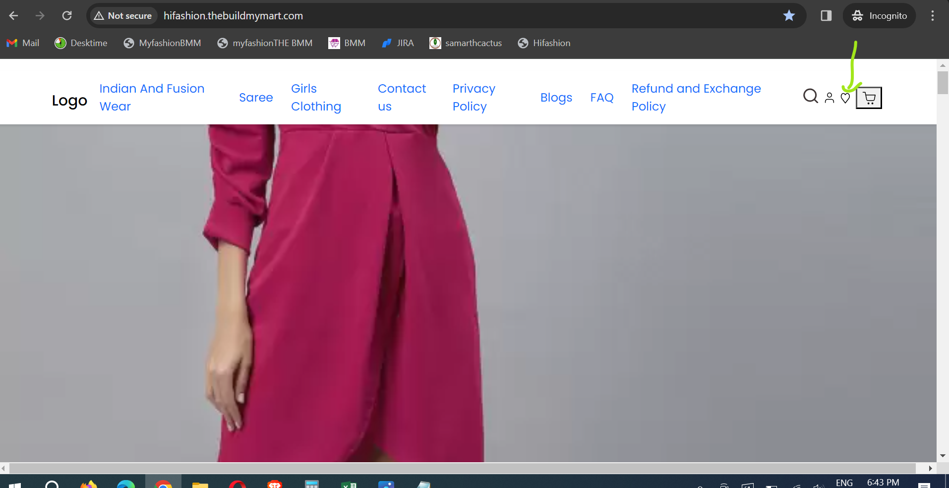Click the site Logo
This screenshot has height=488, width=949.
point(69,101)
